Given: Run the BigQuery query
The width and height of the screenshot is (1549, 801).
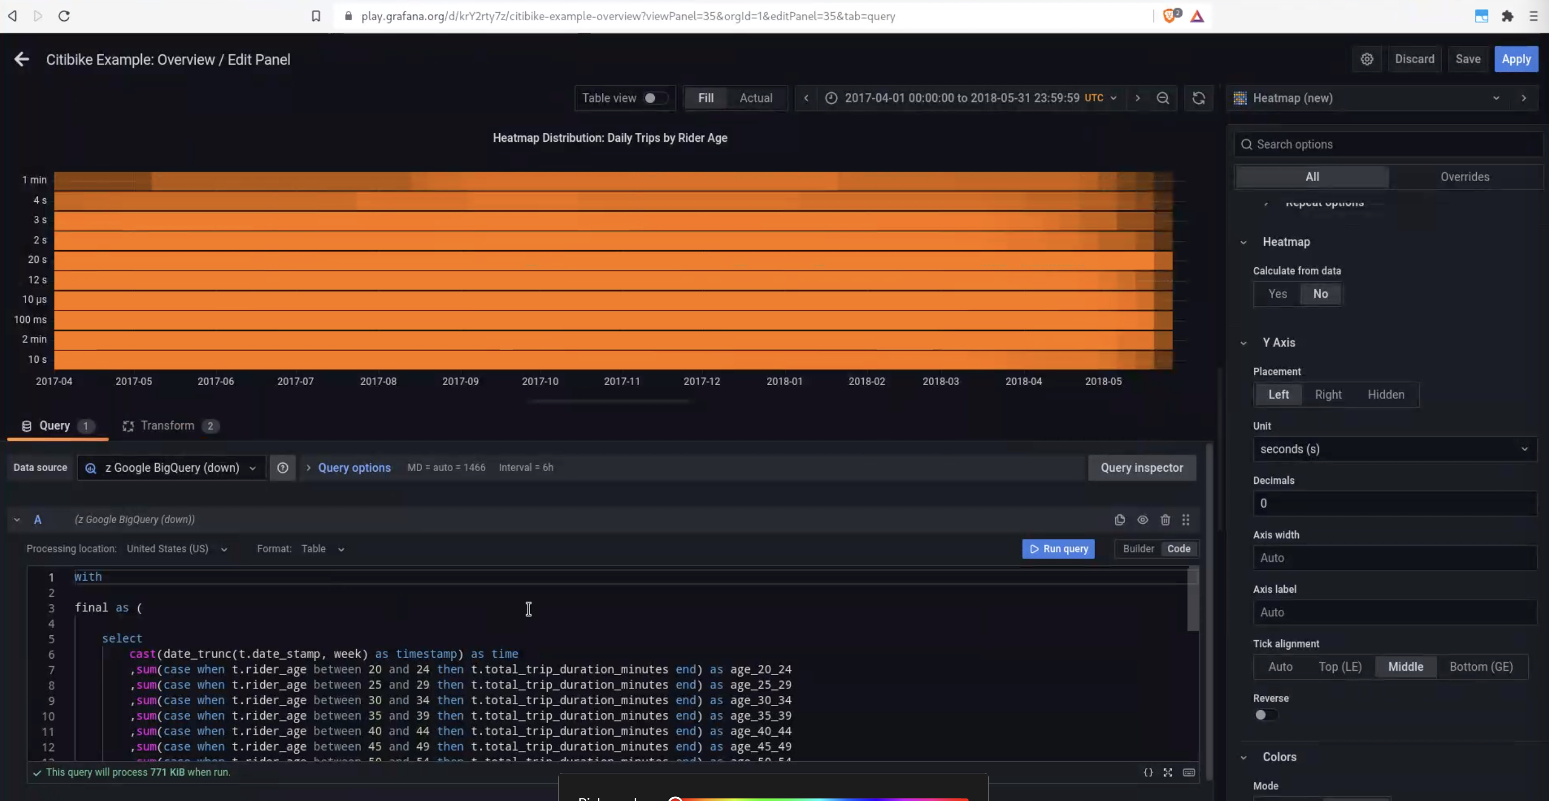Looking at the screenshot, I should point(1058,549).
